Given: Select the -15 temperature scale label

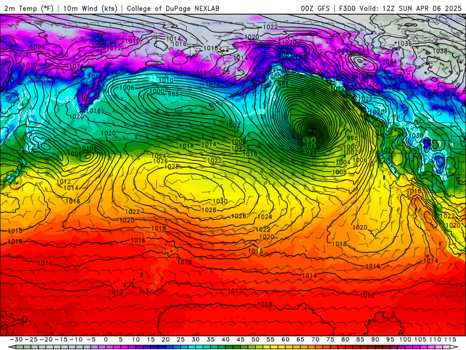Looking at the screenshot, I should 61,339.
